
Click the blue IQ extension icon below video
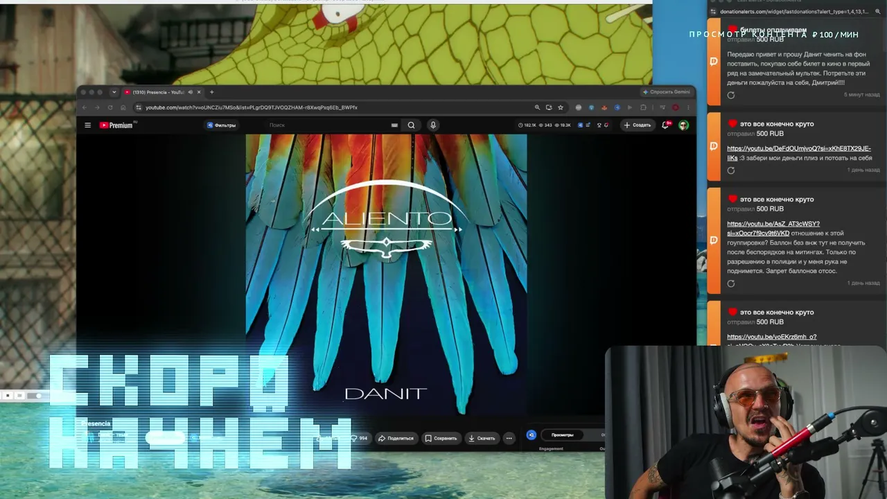pyautogui.click(x=532, y=435)
